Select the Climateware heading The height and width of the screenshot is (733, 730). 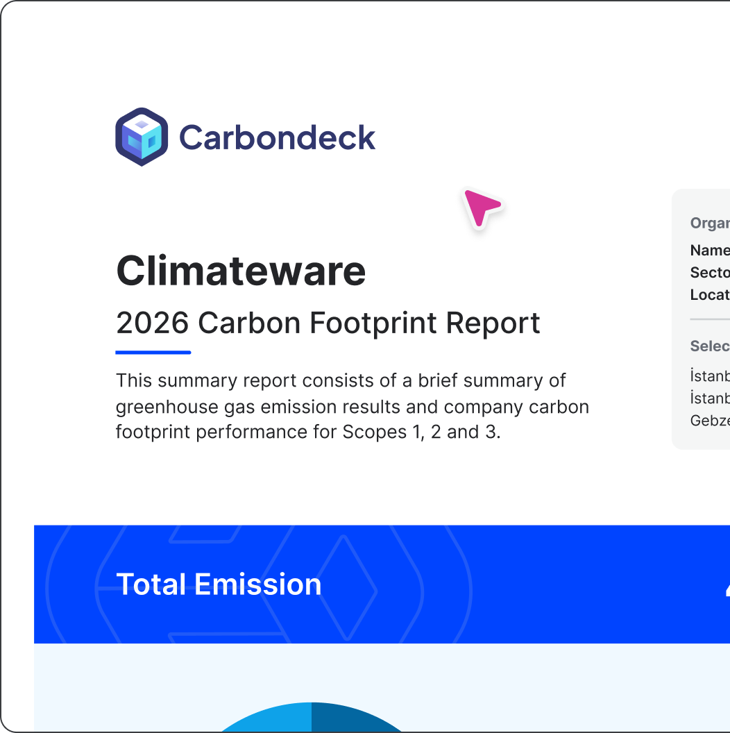(x=241, y=271)
